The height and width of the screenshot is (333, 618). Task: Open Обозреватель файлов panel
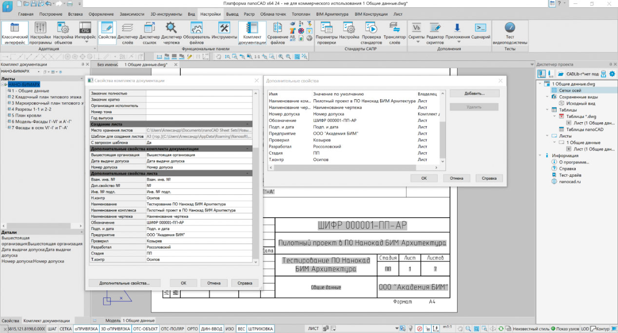tap(196, 33)
